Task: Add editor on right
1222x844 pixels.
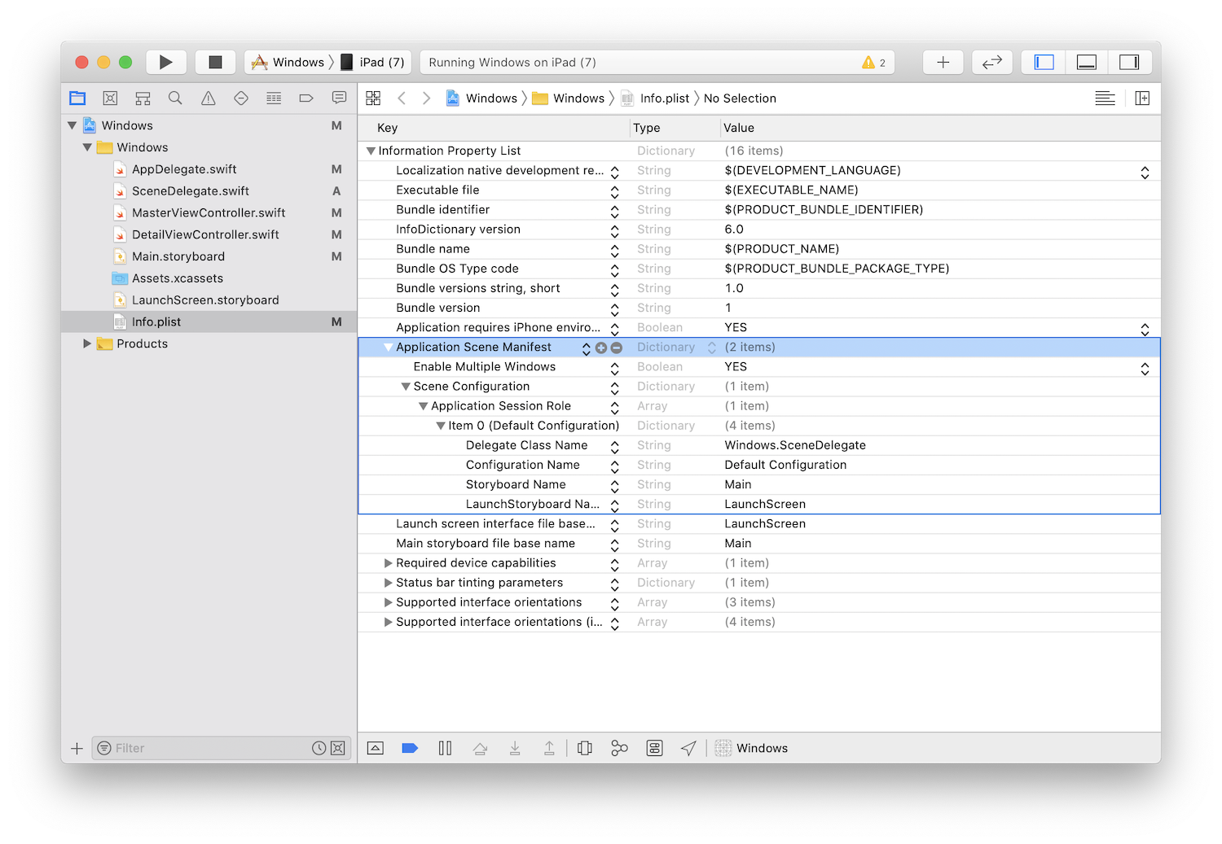Action: 1142,98
